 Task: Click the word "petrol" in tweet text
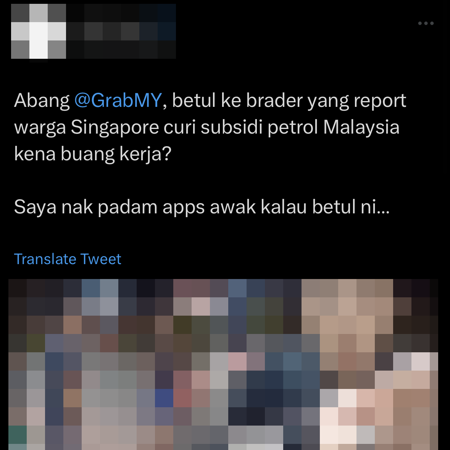click(293, 127)
